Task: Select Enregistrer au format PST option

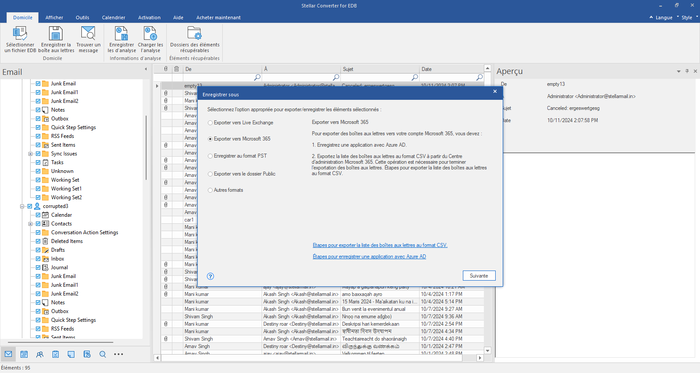Action: 238,156
